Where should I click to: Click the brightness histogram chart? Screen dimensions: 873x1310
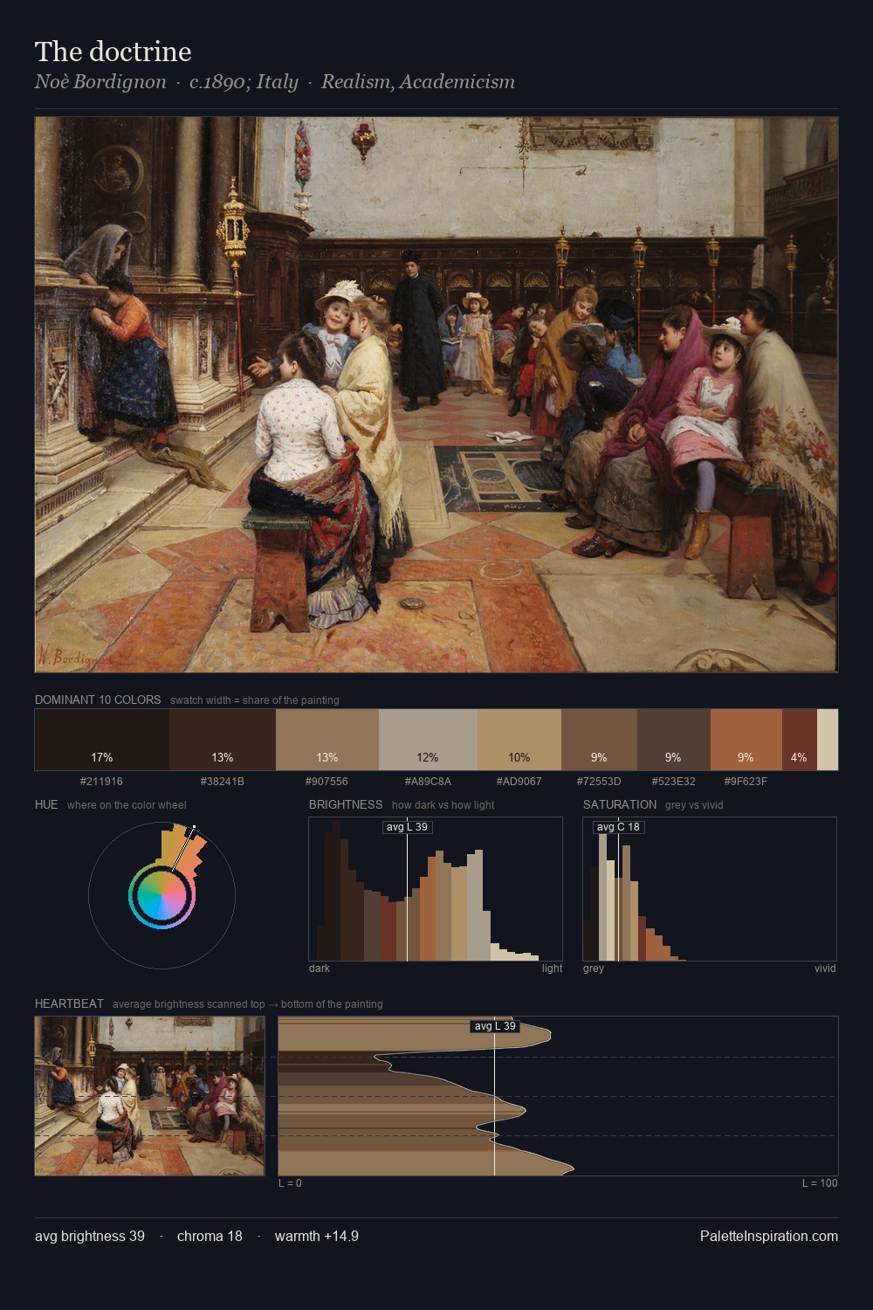[436, 889]
